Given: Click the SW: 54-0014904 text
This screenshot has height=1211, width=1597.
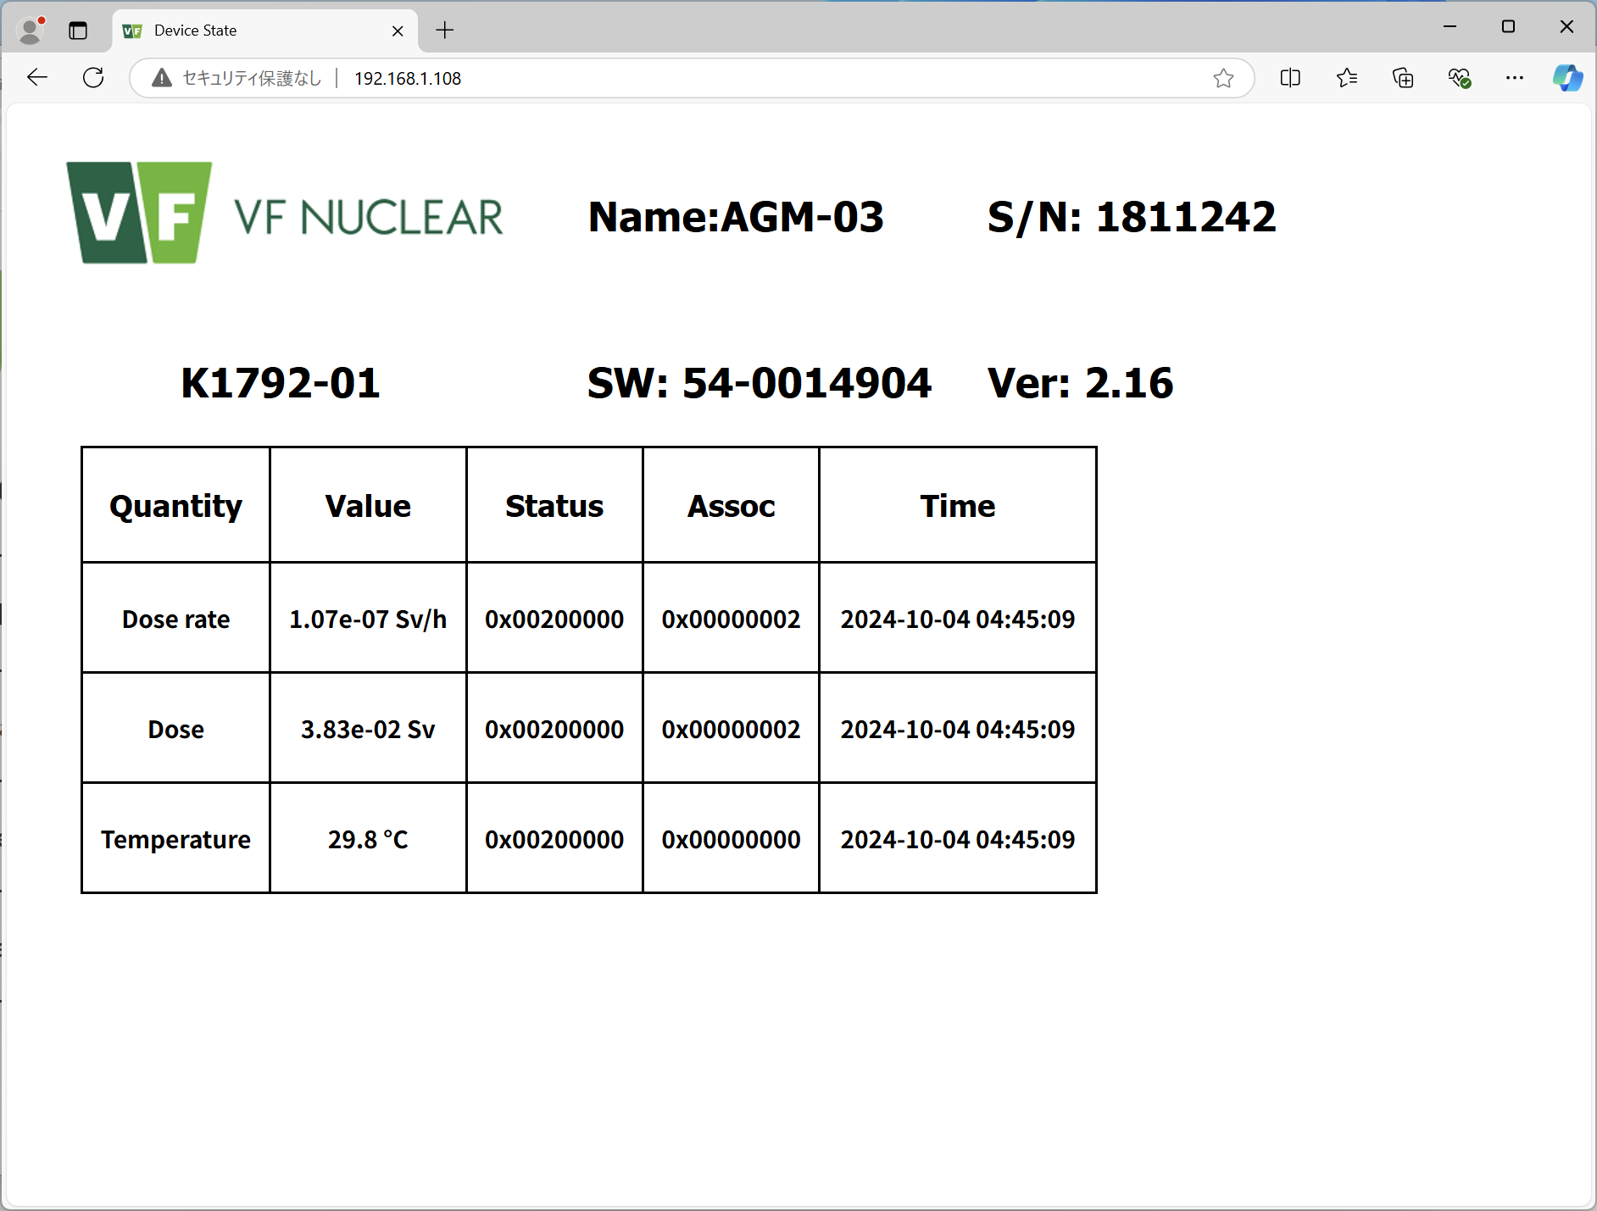Looking at the screenshot, I should [x=760, y=383].
